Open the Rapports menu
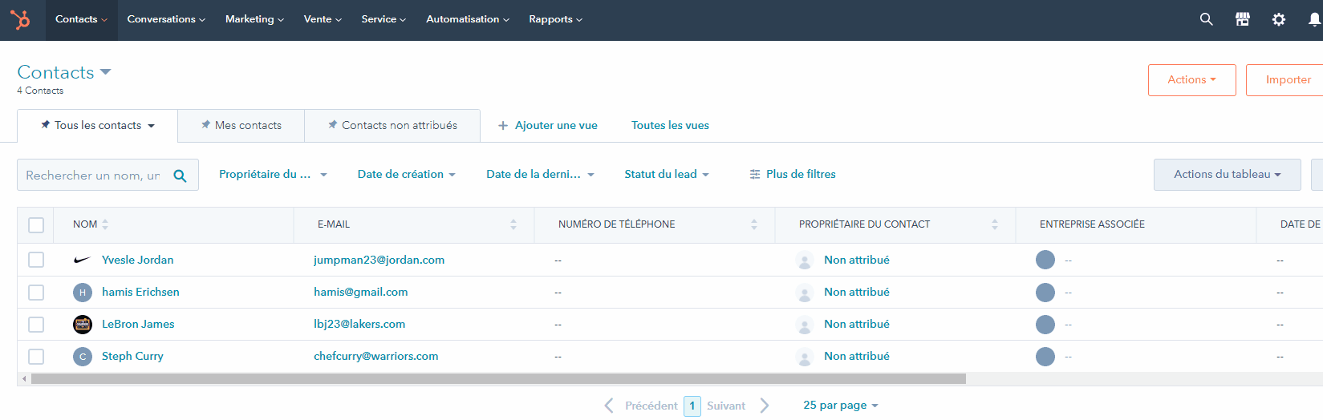Viewport: 1323px width, 420px height. click(555, 19)
